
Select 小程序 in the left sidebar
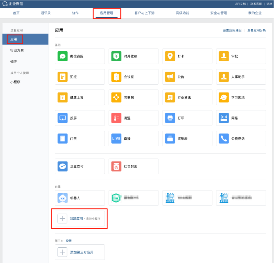(15, 82)
